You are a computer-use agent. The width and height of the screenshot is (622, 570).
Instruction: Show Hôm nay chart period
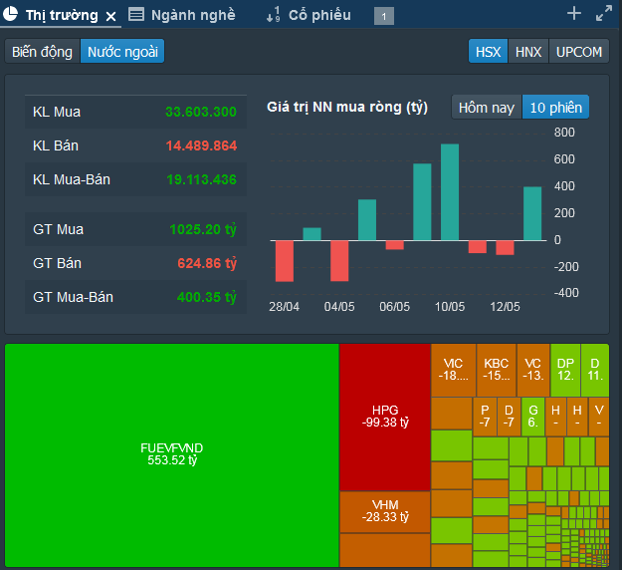(x=487, y=107)
